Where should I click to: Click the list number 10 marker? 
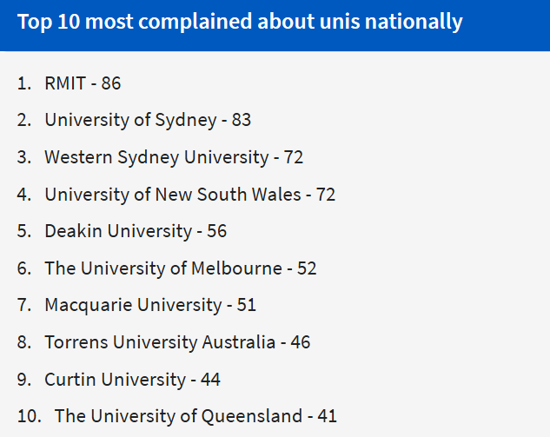[x=28, y=416]
